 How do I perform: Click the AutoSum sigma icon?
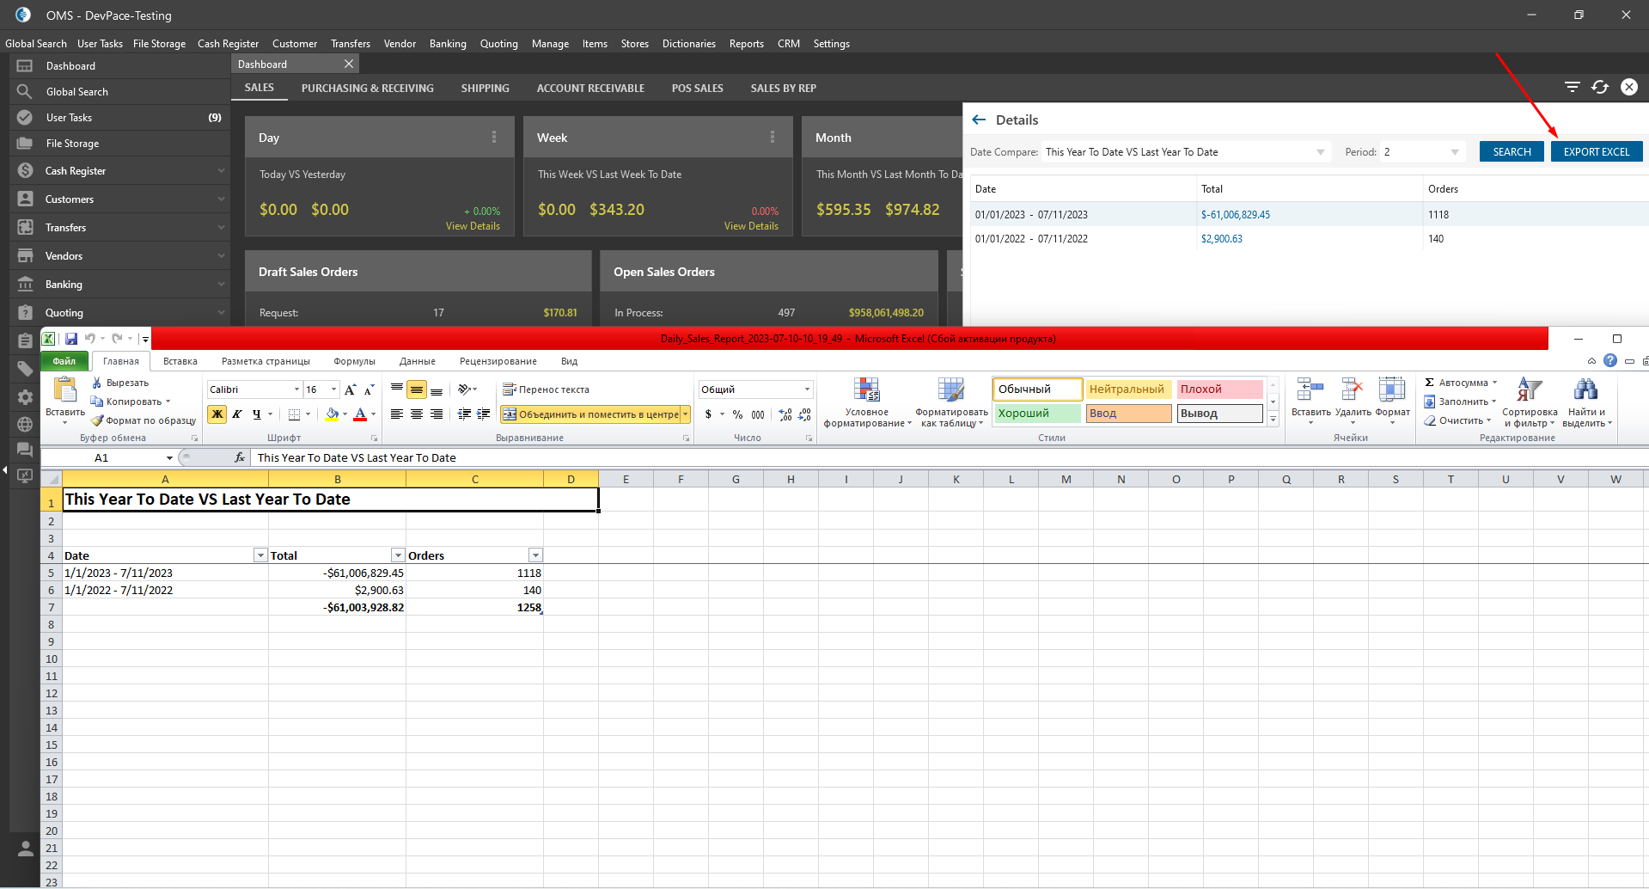tap(1429, 383)
